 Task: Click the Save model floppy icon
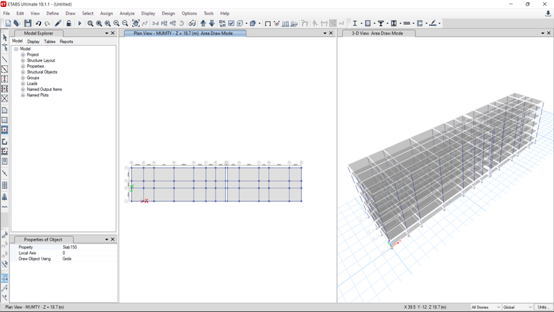[28, 24]
